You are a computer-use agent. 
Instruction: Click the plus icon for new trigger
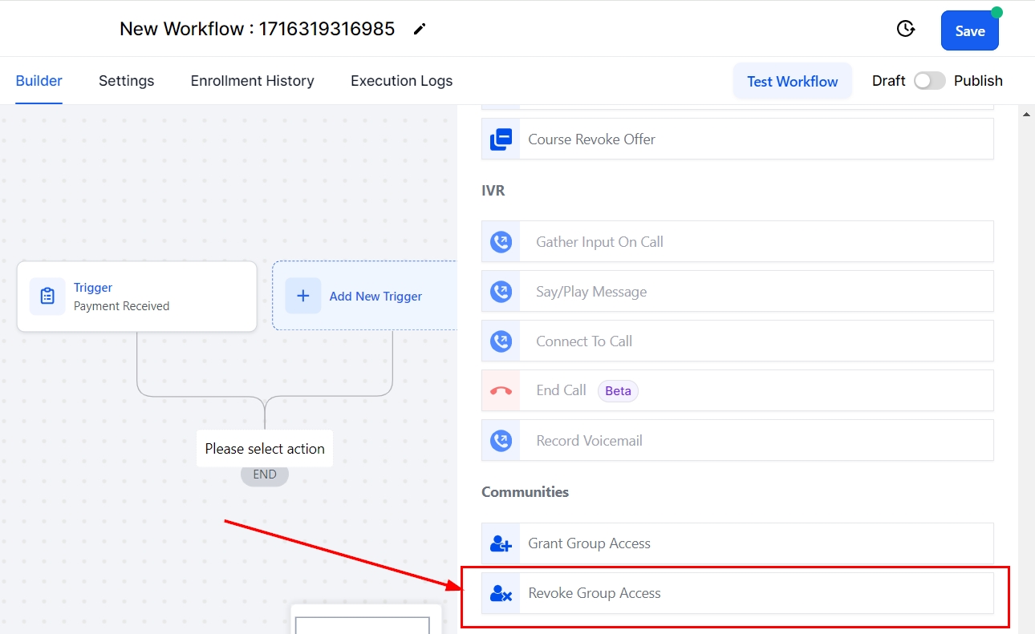click(303, 296)
